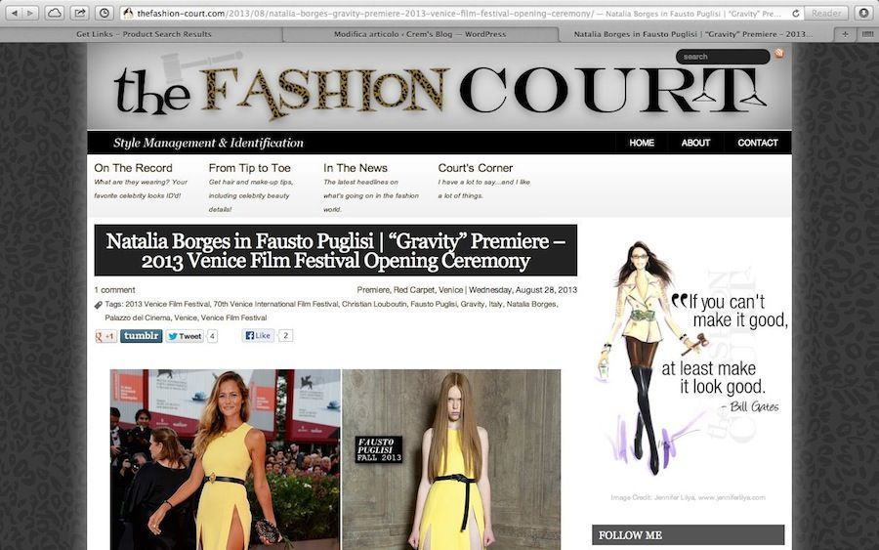Go back with the Safari back arrow
879x550 pixels.
coord(14,13)
